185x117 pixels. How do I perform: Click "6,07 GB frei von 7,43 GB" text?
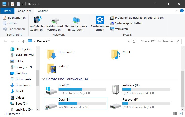coord(138,93)
